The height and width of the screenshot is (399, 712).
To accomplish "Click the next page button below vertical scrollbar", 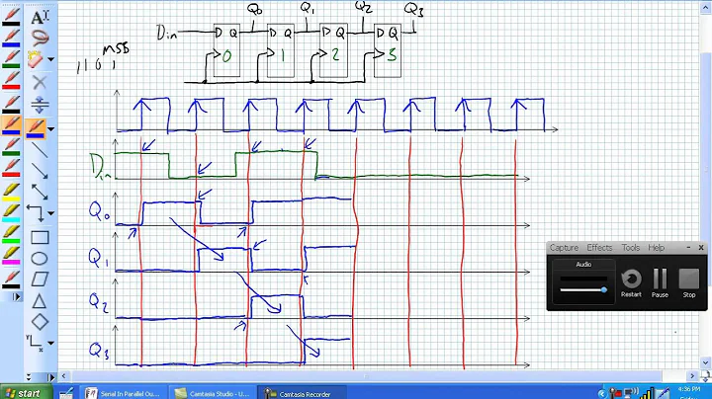I will point(706,375).
